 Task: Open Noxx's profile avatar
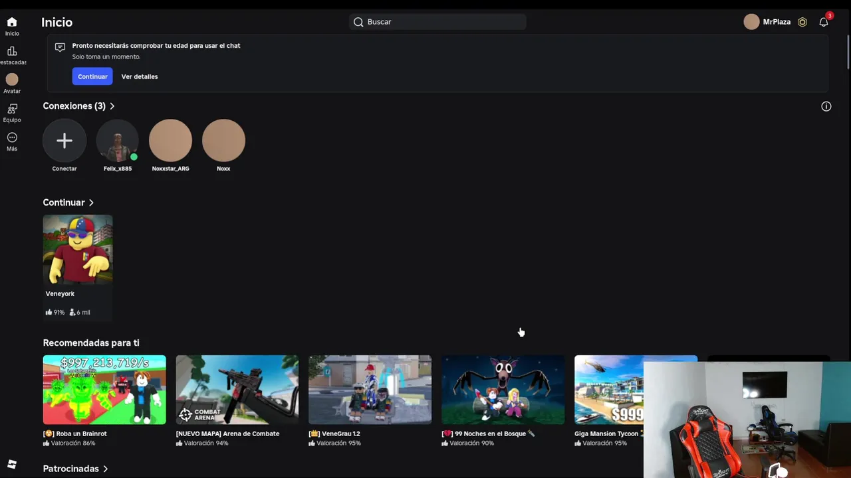click(x=223, y=141)
